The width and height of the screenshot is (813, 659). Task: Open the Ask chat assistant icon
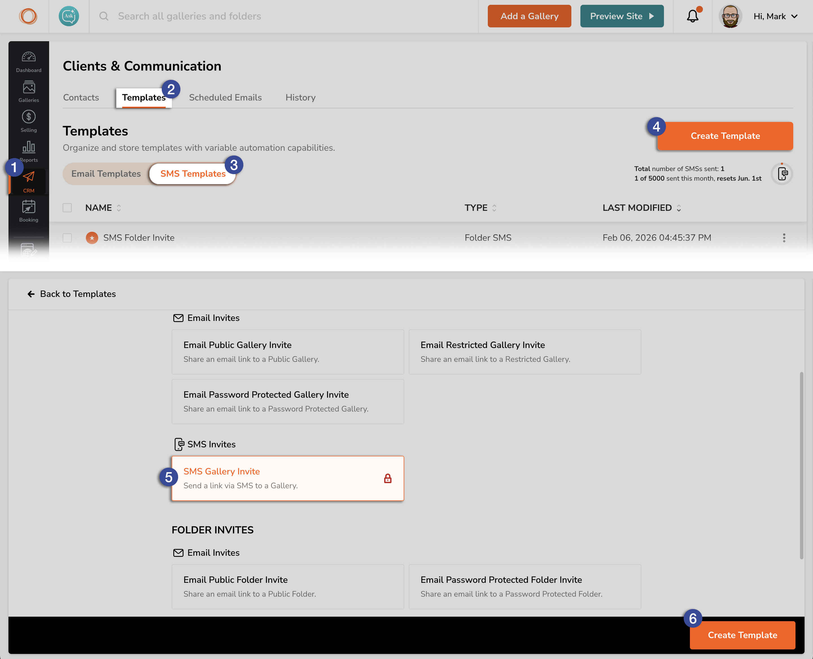coord(69,16)
